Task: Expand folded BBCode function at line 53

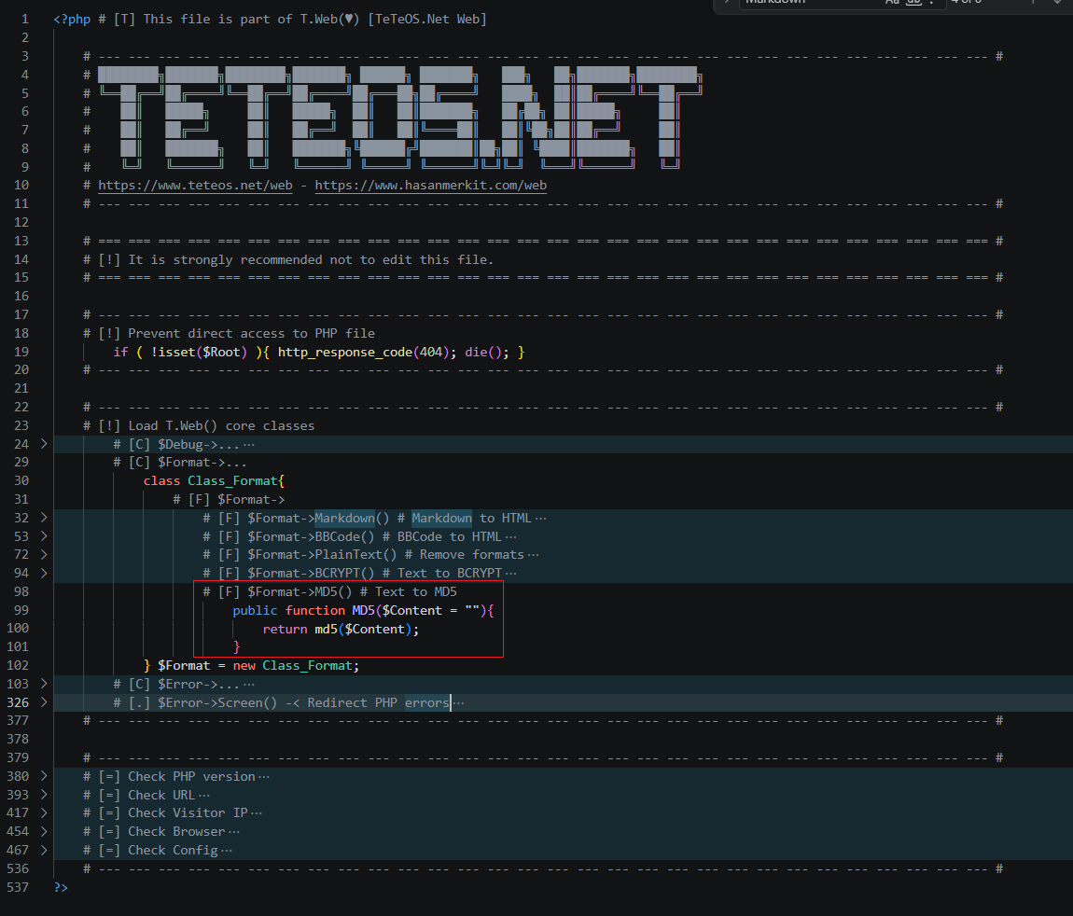Action: [x=44, y=536]
